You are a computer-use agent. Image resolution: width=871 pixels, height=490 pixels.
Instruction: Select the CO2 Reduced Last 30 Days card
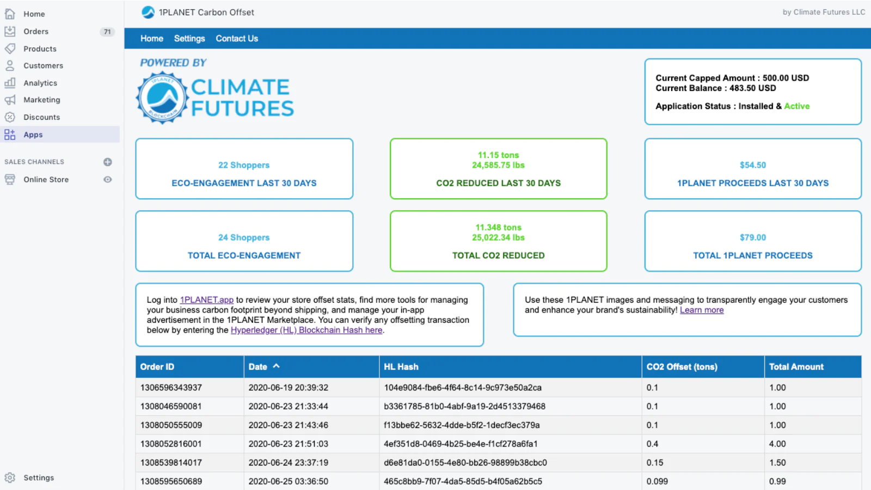[498, 169]
